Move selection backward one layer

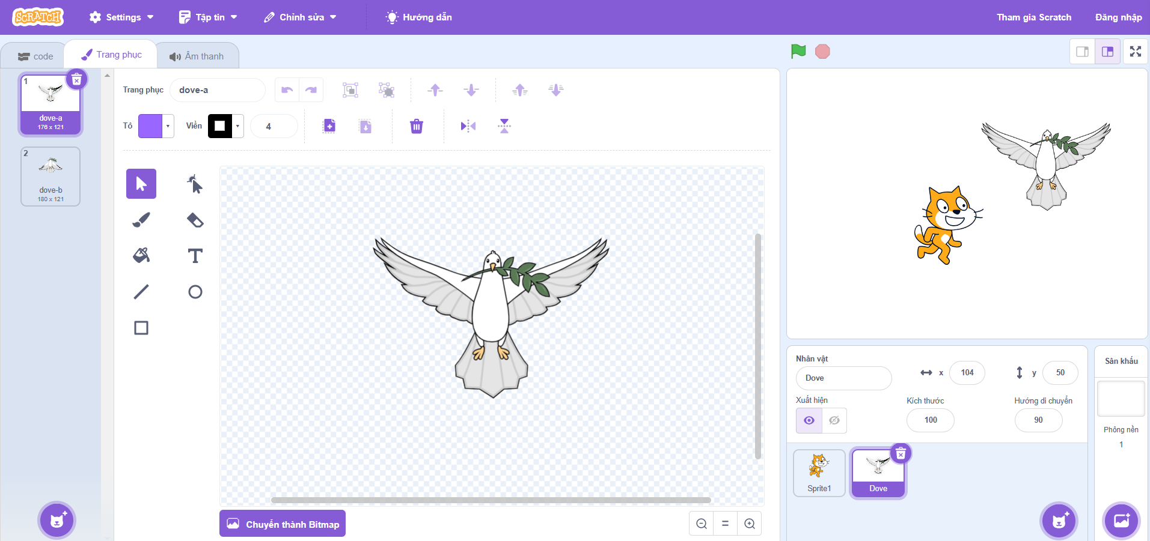471,90
